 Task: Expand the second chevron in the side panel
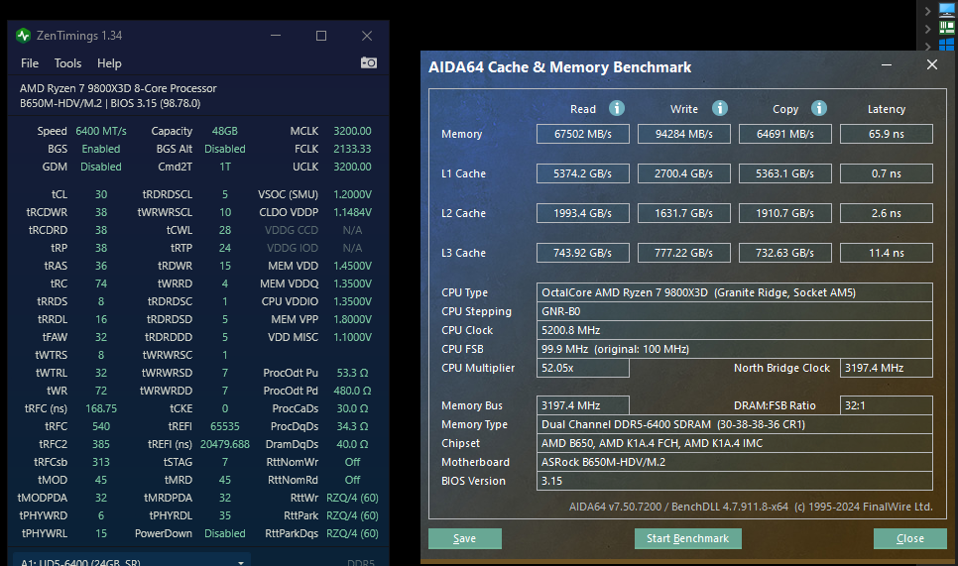tap(927, 28)
